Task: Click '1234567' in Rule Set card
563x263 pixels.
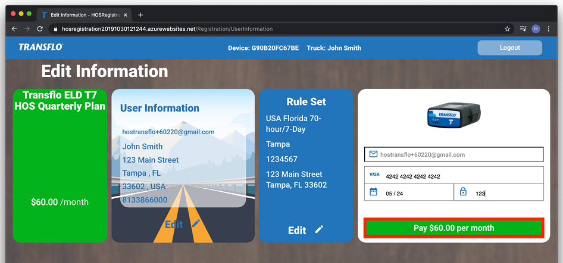Action: [281, 159]
